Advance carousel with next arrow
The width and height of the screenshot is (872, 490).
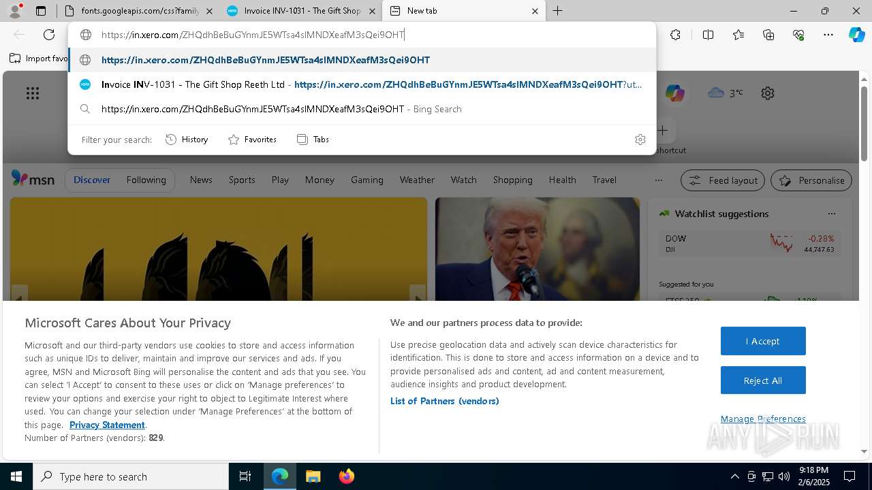click(418, 295)
